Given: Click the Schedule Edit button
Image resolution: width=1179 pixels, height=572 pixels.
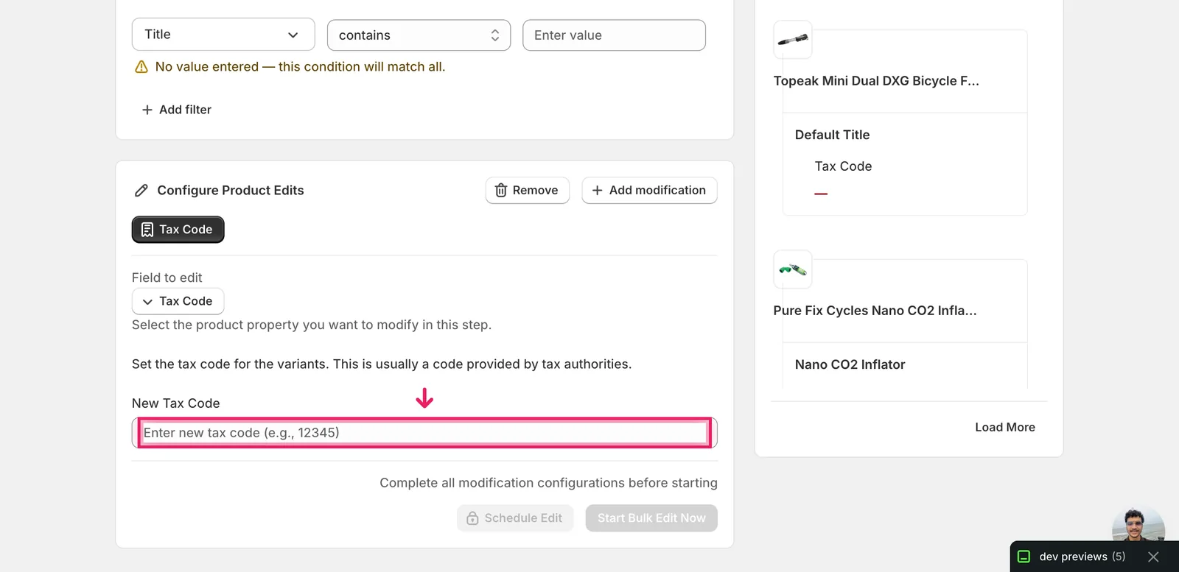Looking at the screenshot, I should pos(515,518).
